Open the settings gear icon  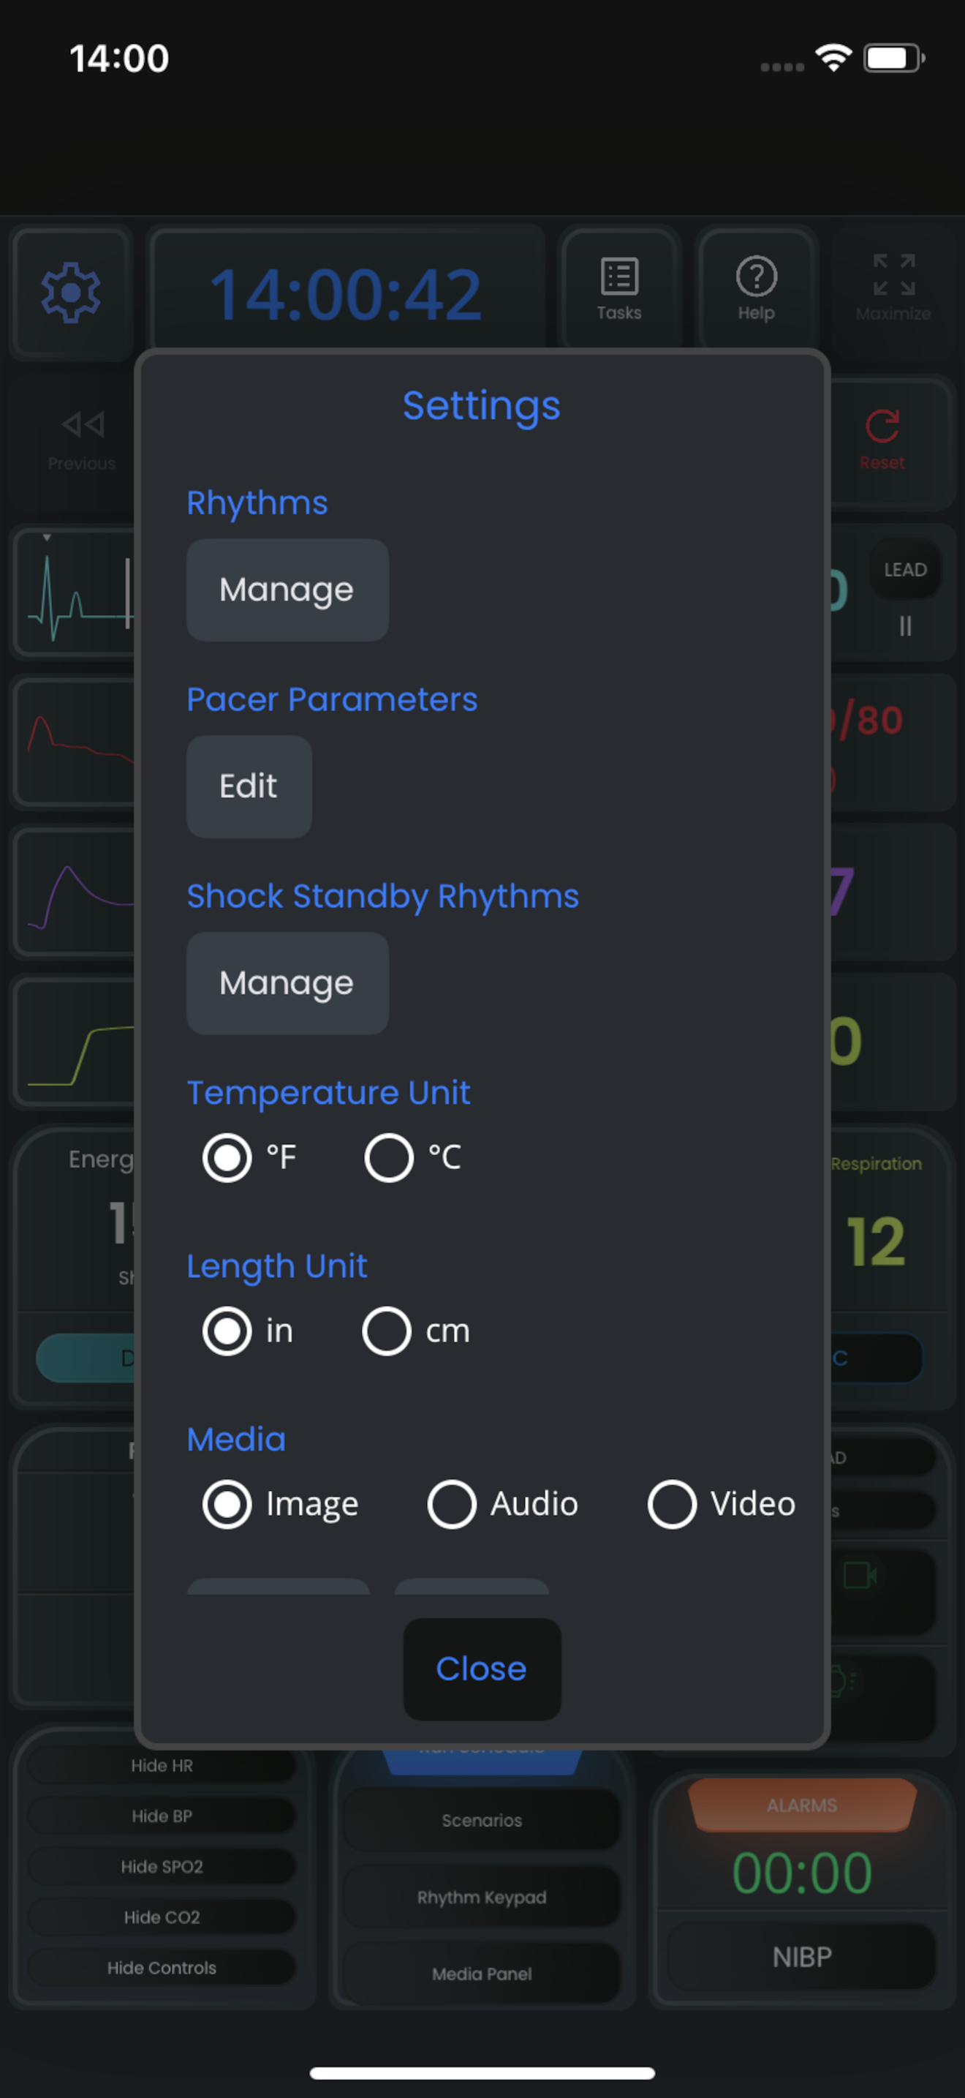tap(71, 293)
